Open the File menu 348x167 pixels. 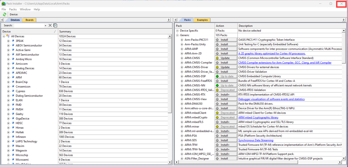(x=4, y=9)
